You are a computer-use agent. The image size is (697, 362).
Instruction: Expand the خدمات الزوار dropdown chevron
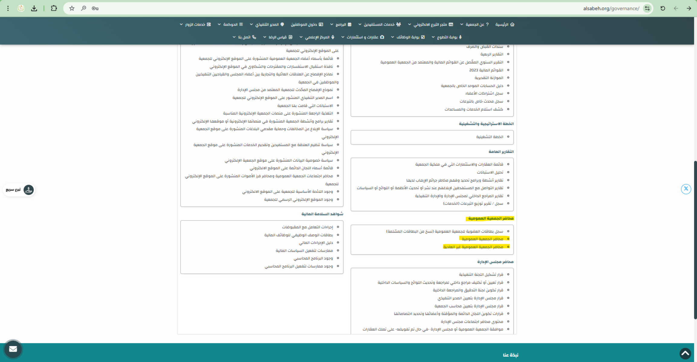click(181, 24)
